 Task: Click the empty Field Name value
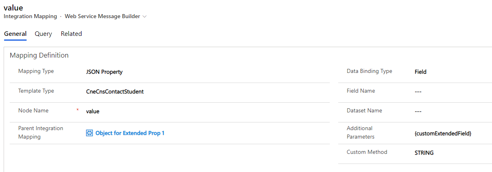point(418,91)
